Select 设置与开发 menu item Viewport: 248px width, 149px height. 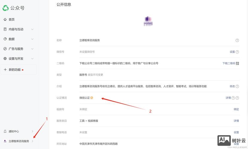16,58
